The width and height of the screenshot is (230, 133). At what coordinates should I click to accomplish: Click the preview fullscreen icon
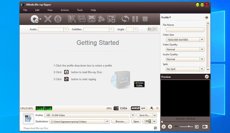(197, 127)
